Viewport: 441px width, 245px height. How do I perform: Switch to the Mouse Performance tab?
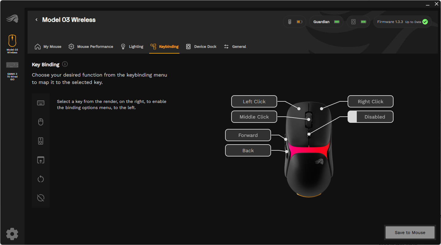pos(91,47)
